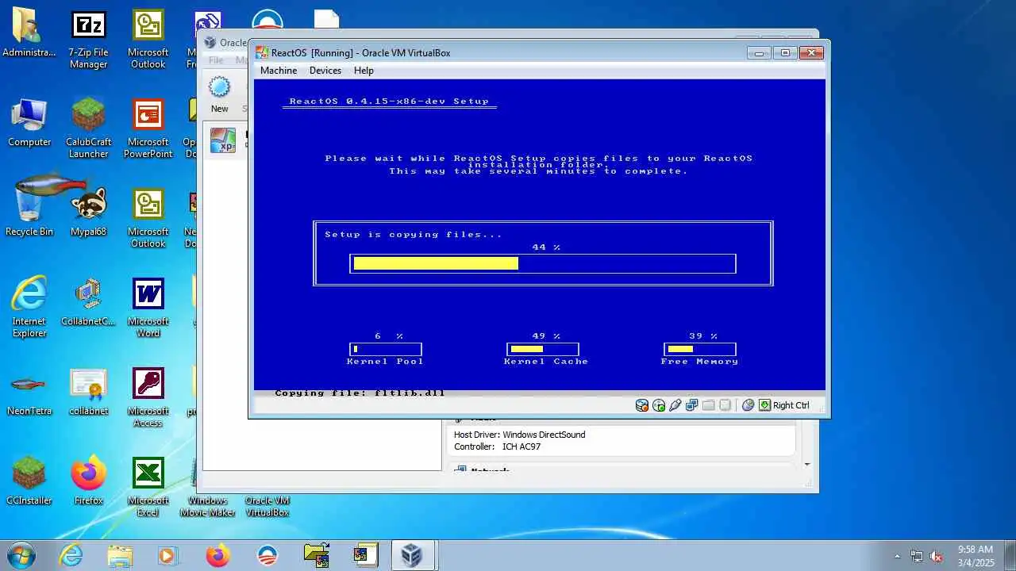This screenshot has height=571, width=1016.
Task: Select collabnet certificate desktop icon
Action: pos(88,392)
